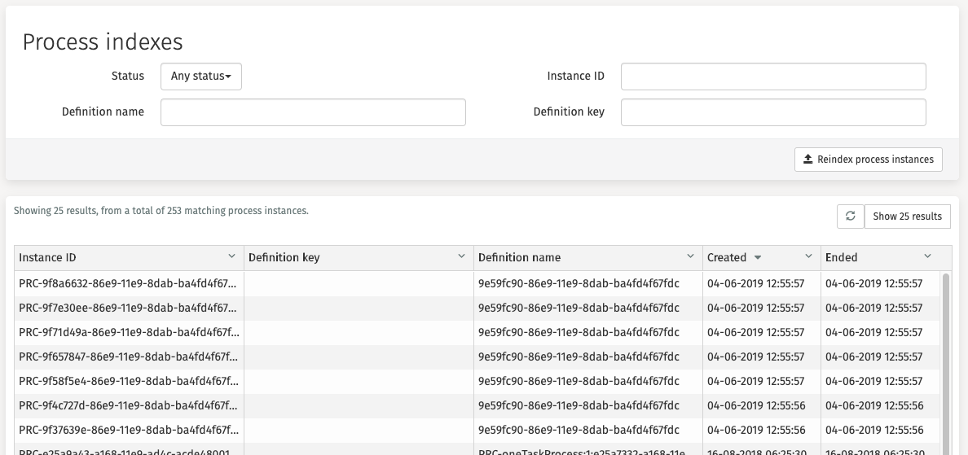Click the Reindex process instances button
The height and width of the screenshot is (455, 968).
[868, 160]
